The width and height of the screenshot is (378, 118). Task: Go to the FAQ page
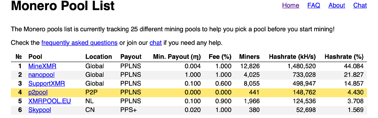point(314,5)
